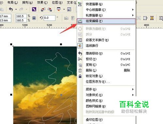Click the top-left selection handle

point(11,44)
